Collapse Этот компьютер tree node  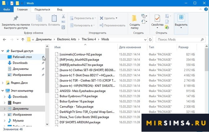click(2, 91)
